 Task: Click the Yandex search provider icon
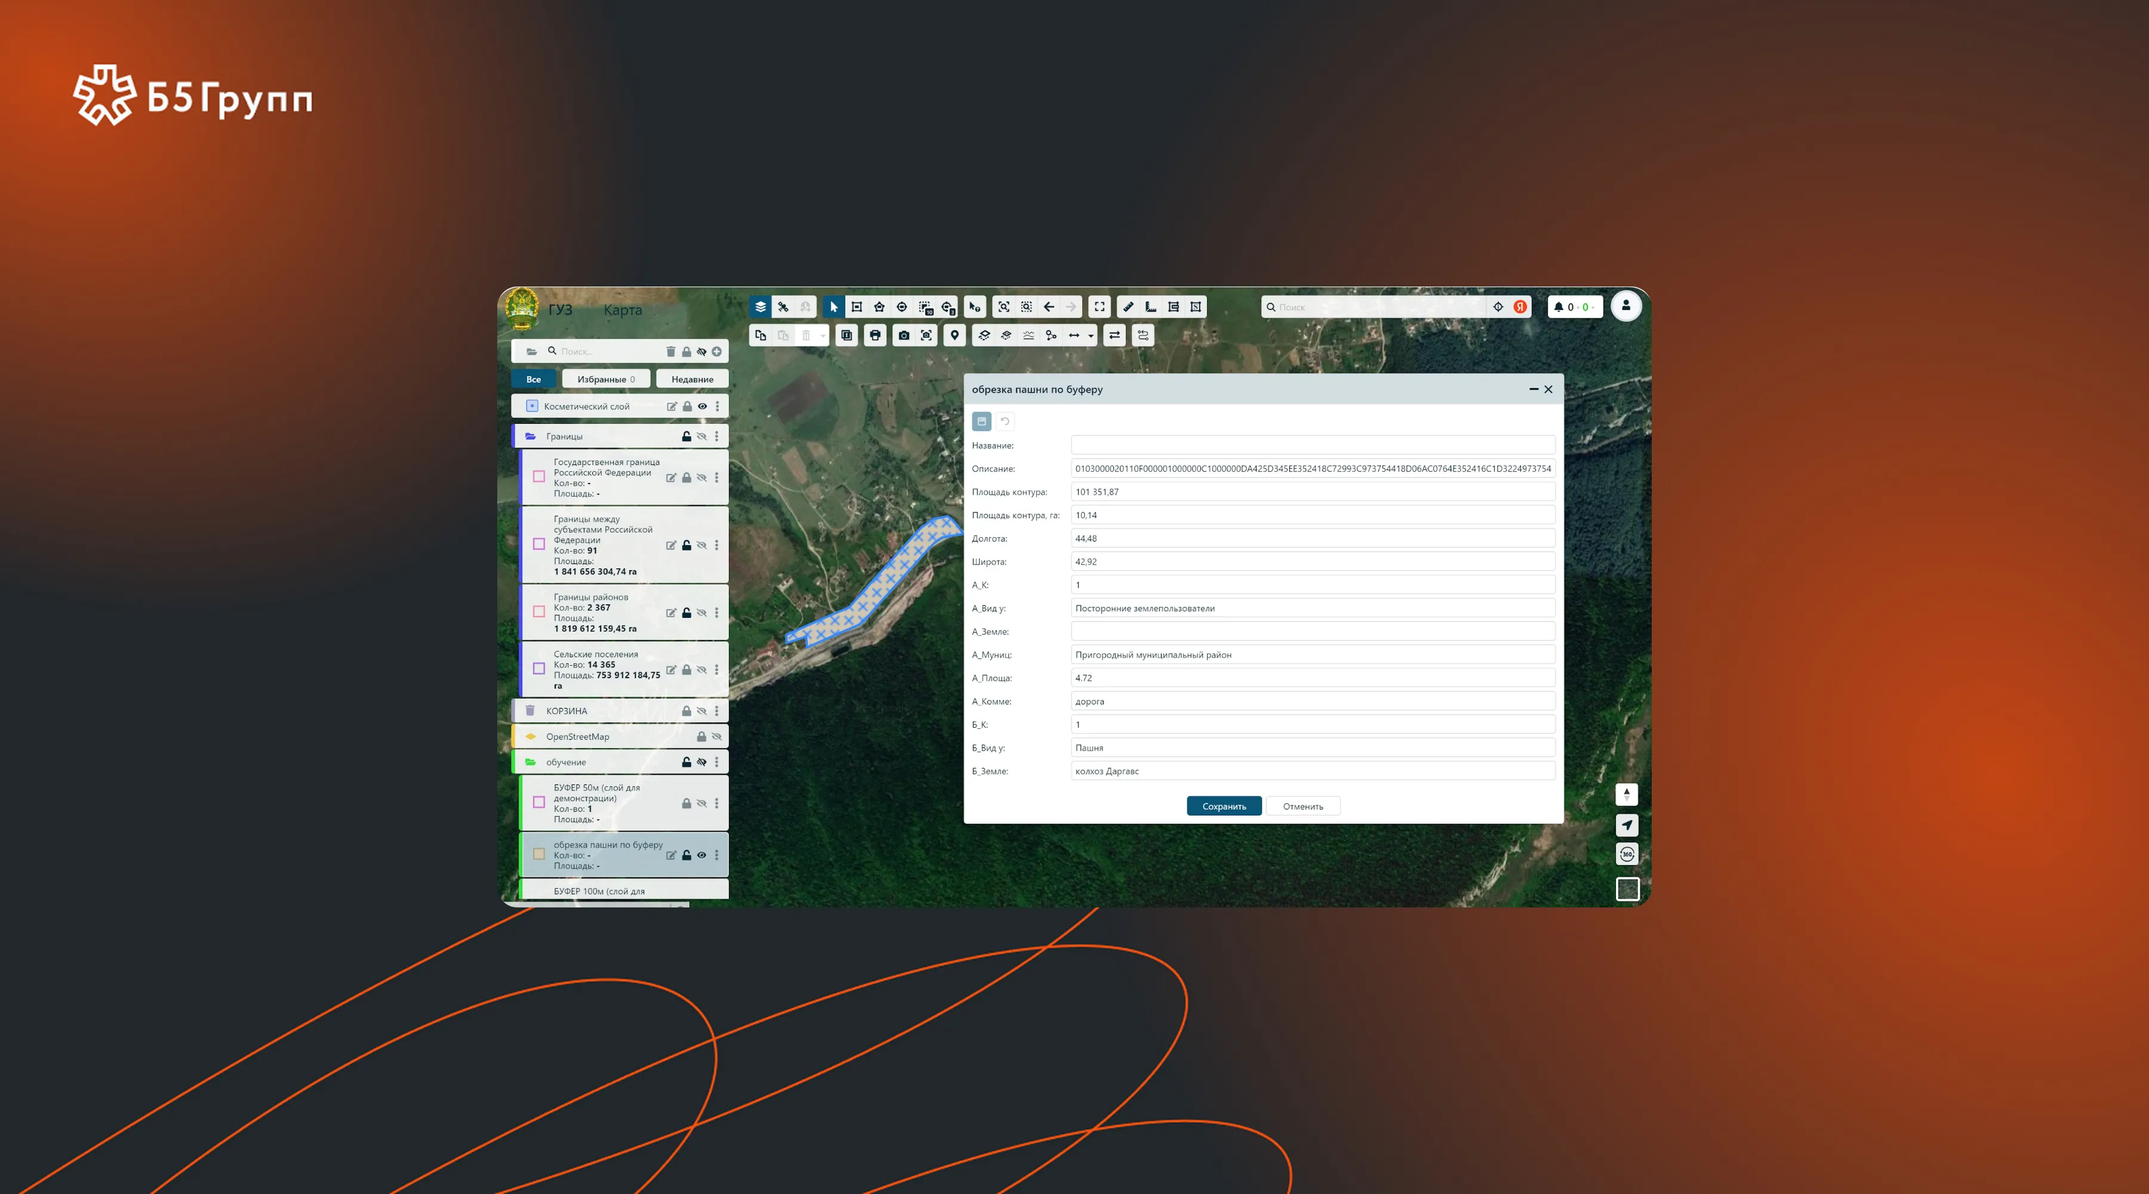[1520, 307]
